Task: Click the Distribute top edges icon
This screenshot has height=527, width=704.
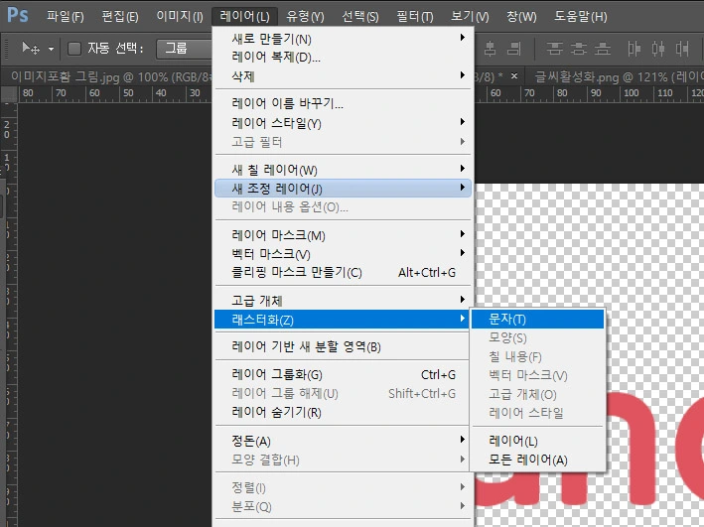Action: [x=558, y=48]
